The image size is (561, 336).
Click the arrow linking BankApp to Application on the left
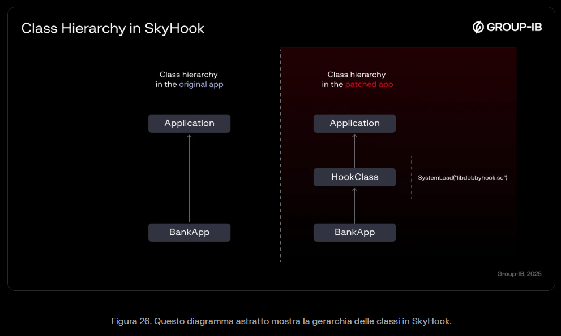(189, 178)
